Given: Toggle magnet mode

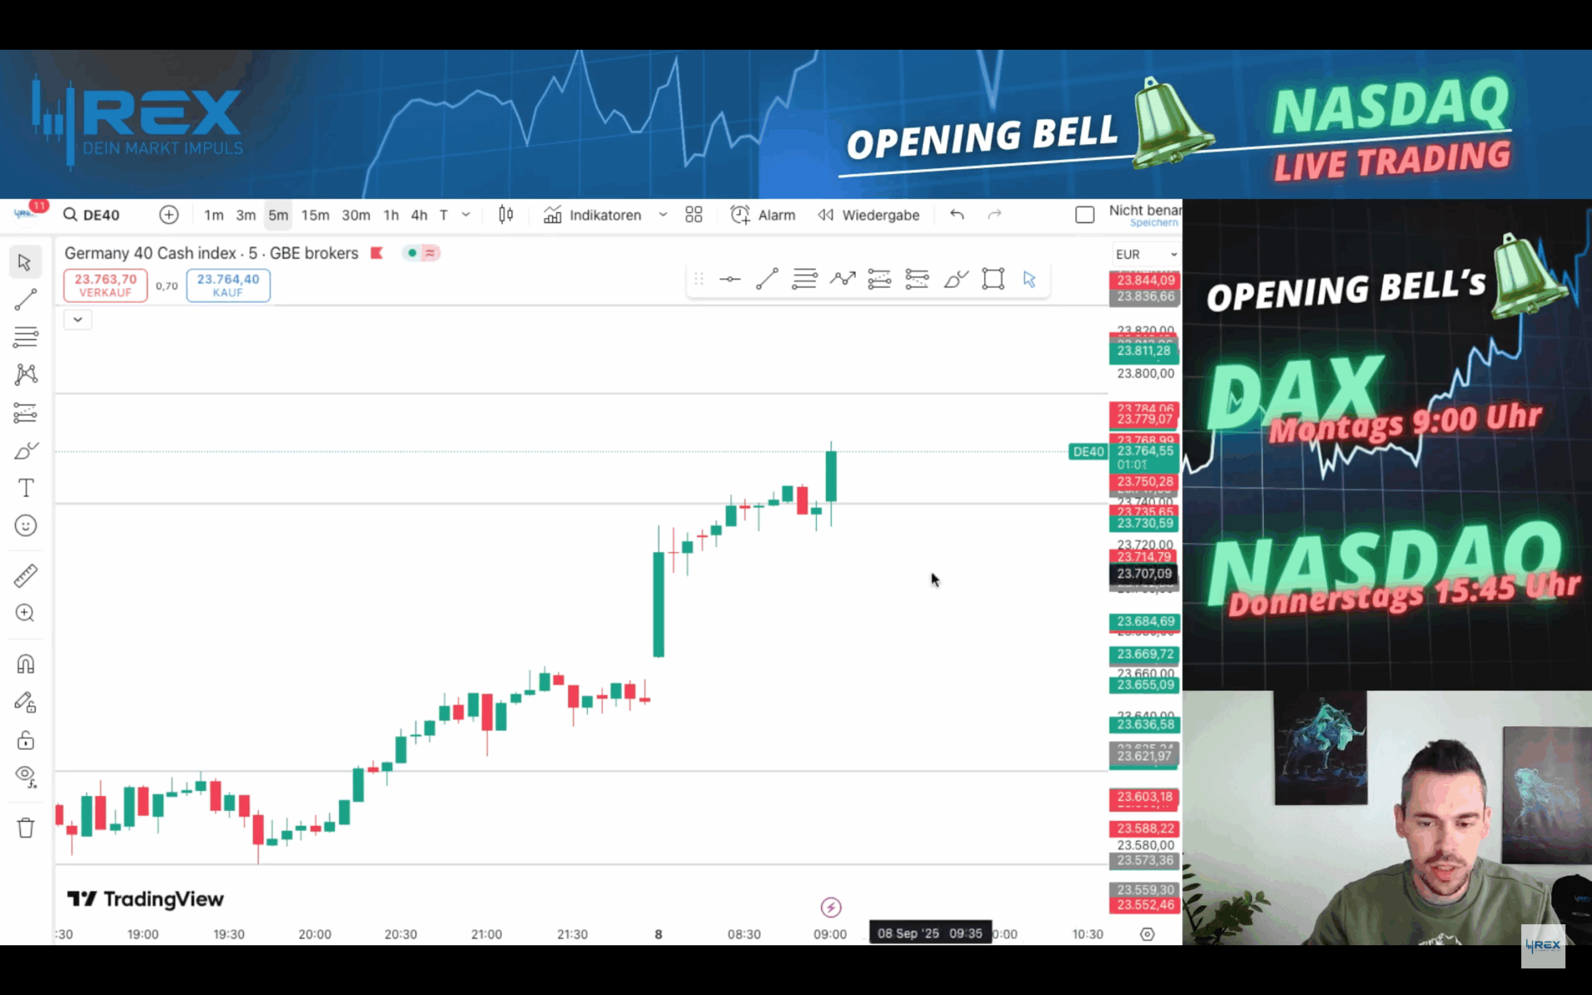Looking at the screenshot, I should [x=25, y=664].
